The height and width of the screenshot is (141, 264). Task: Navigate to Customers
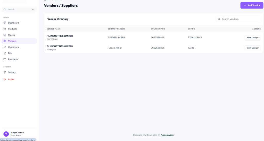(x=19, y=47)
